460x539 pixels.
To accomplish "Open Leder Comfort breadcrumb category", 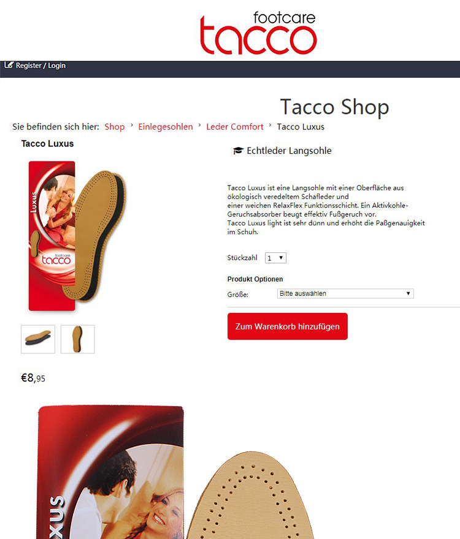I will [x=235, y=127].
